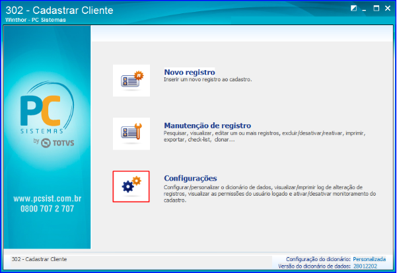Click the '302 - Cadastrar Cliente' window title

click(59, 11)
